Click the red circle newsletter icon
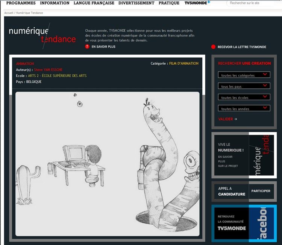This screenshot has width=282, height=245. pos(213,47)
